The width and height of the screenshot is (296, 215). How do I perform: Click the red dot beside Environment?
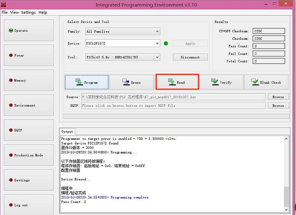coord(11,105)
